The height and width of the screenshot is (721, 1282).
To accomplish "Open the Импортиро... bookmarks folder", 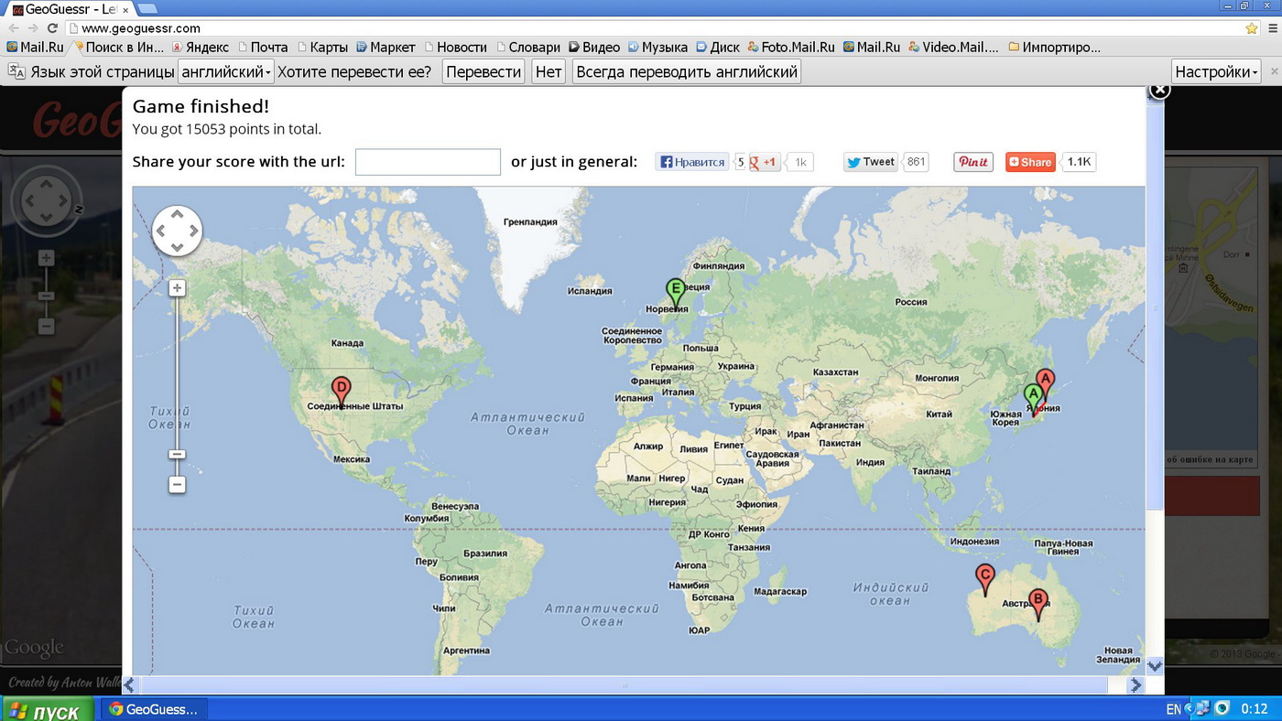I will pyautogui.click(x=1054, y=47).
